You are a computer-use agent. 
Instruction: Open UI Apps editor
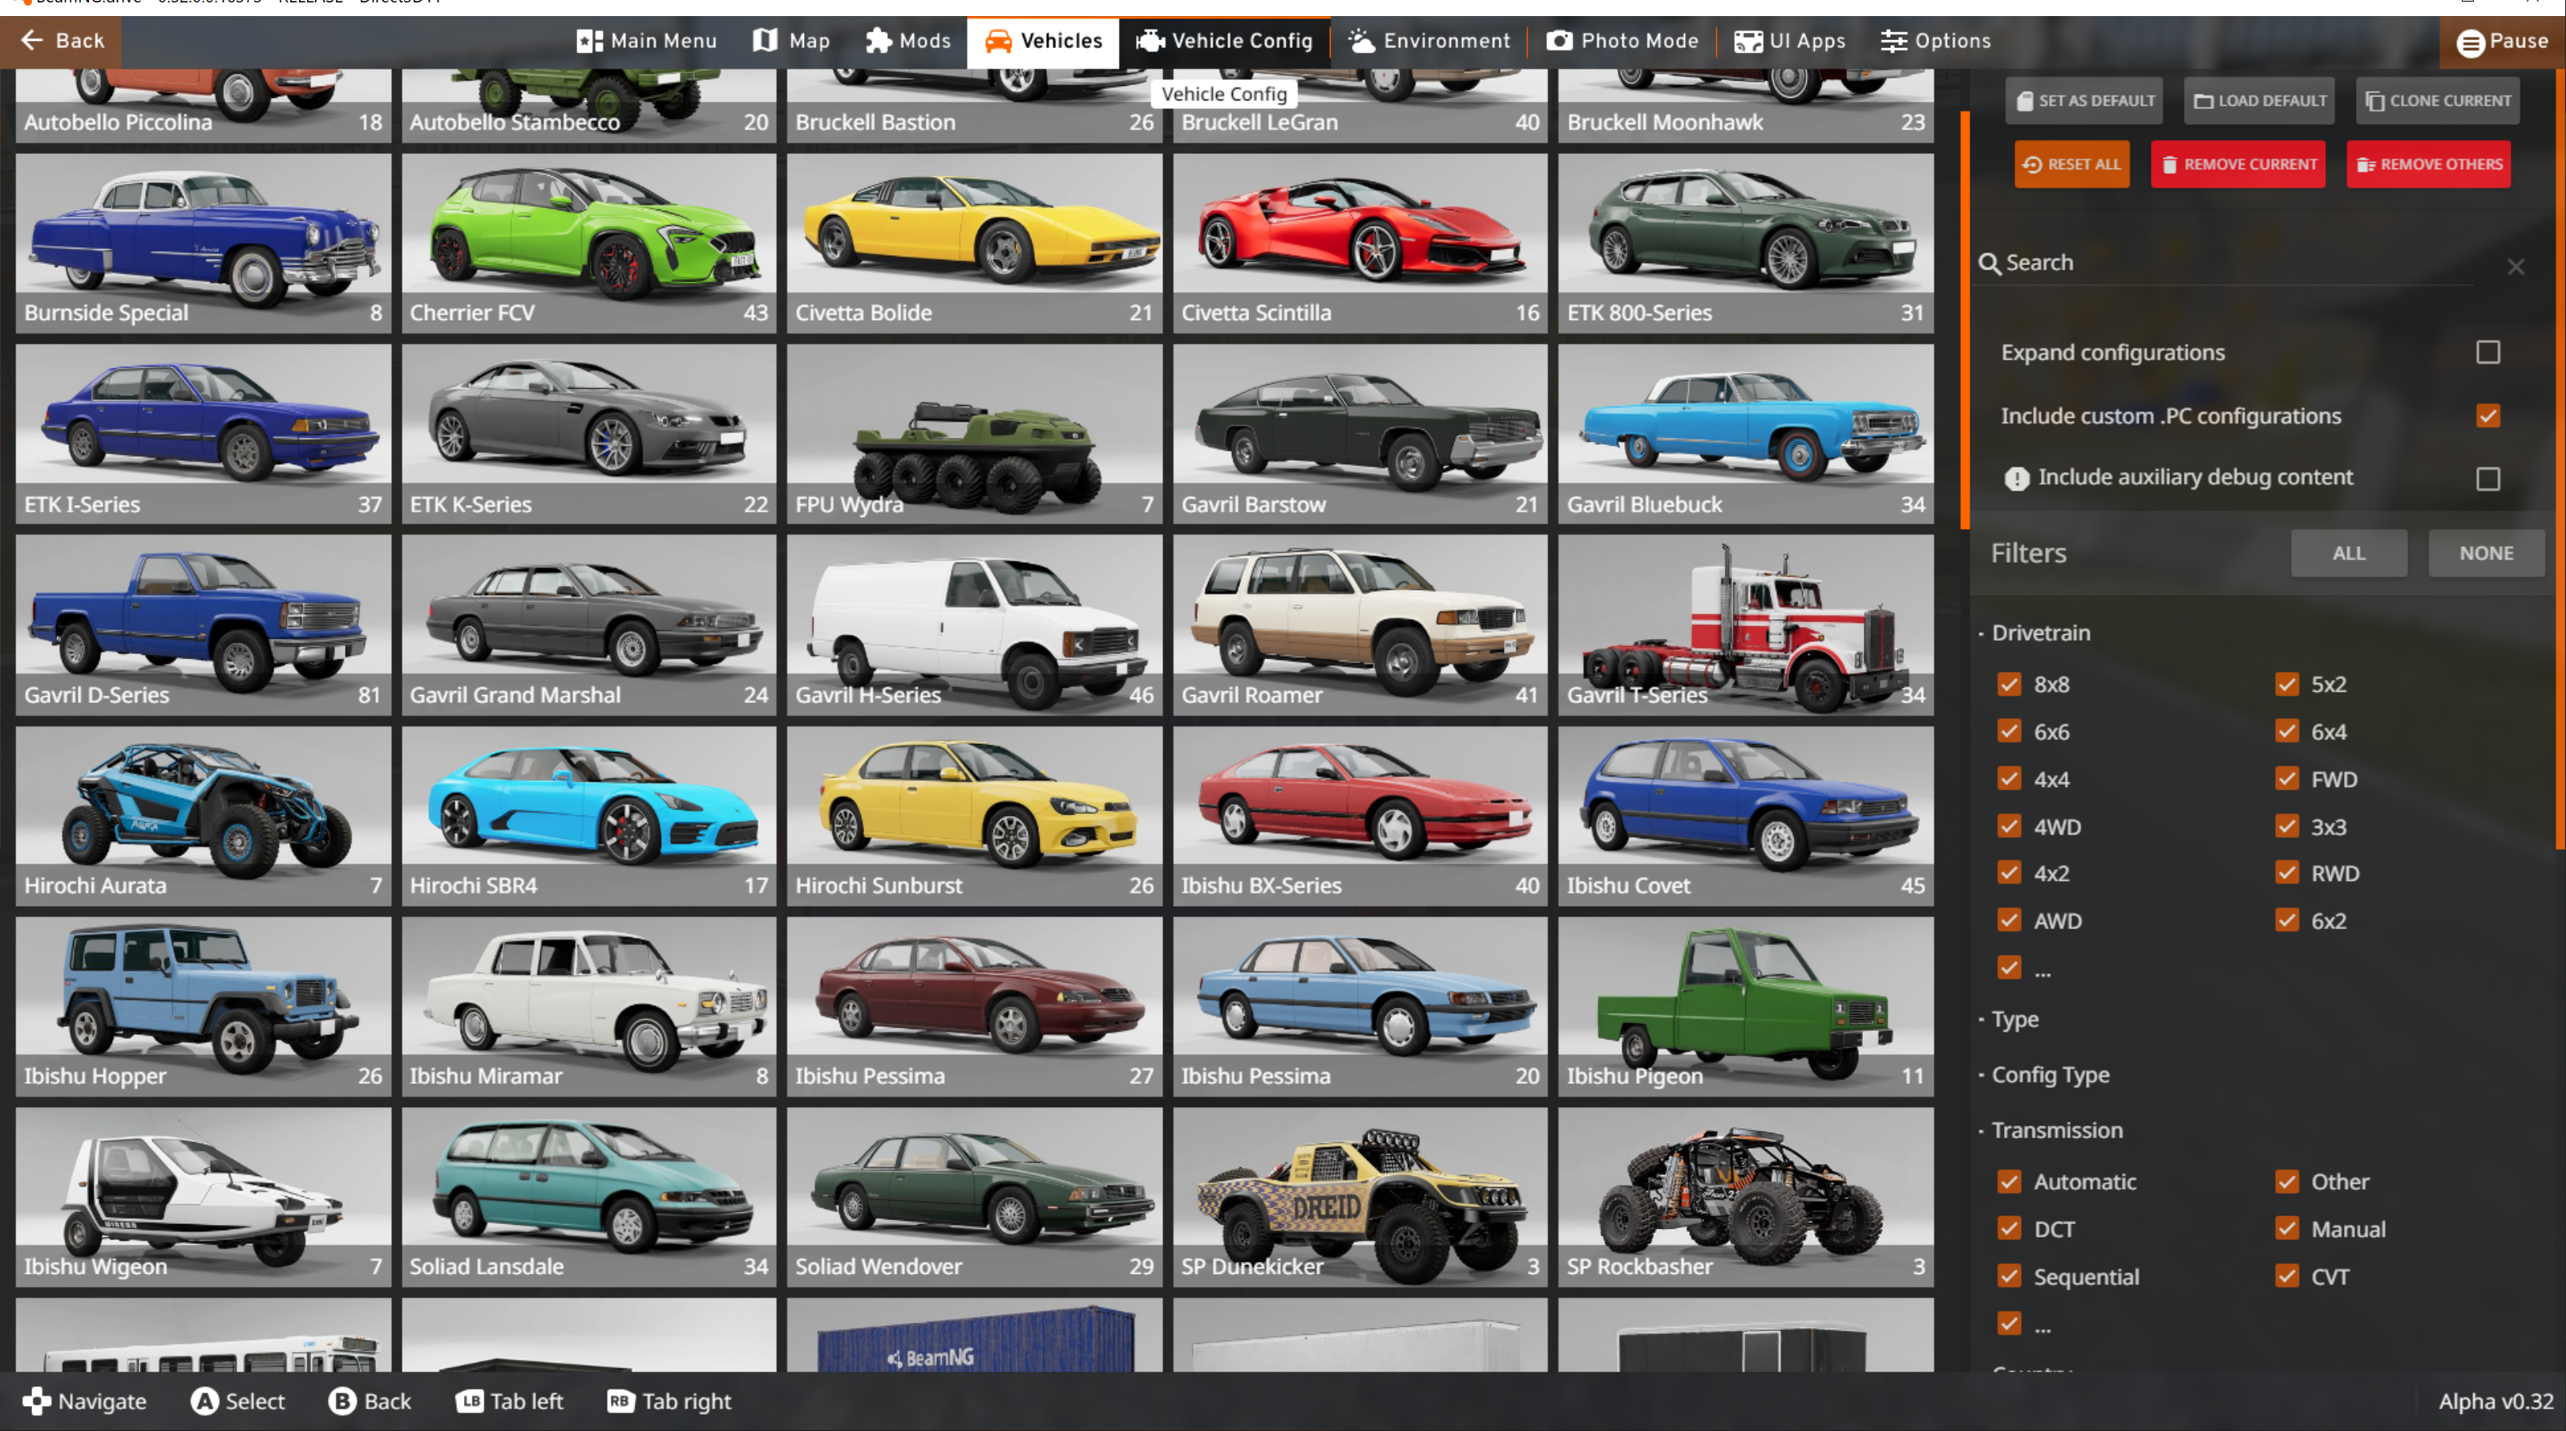pos(1789,41)
